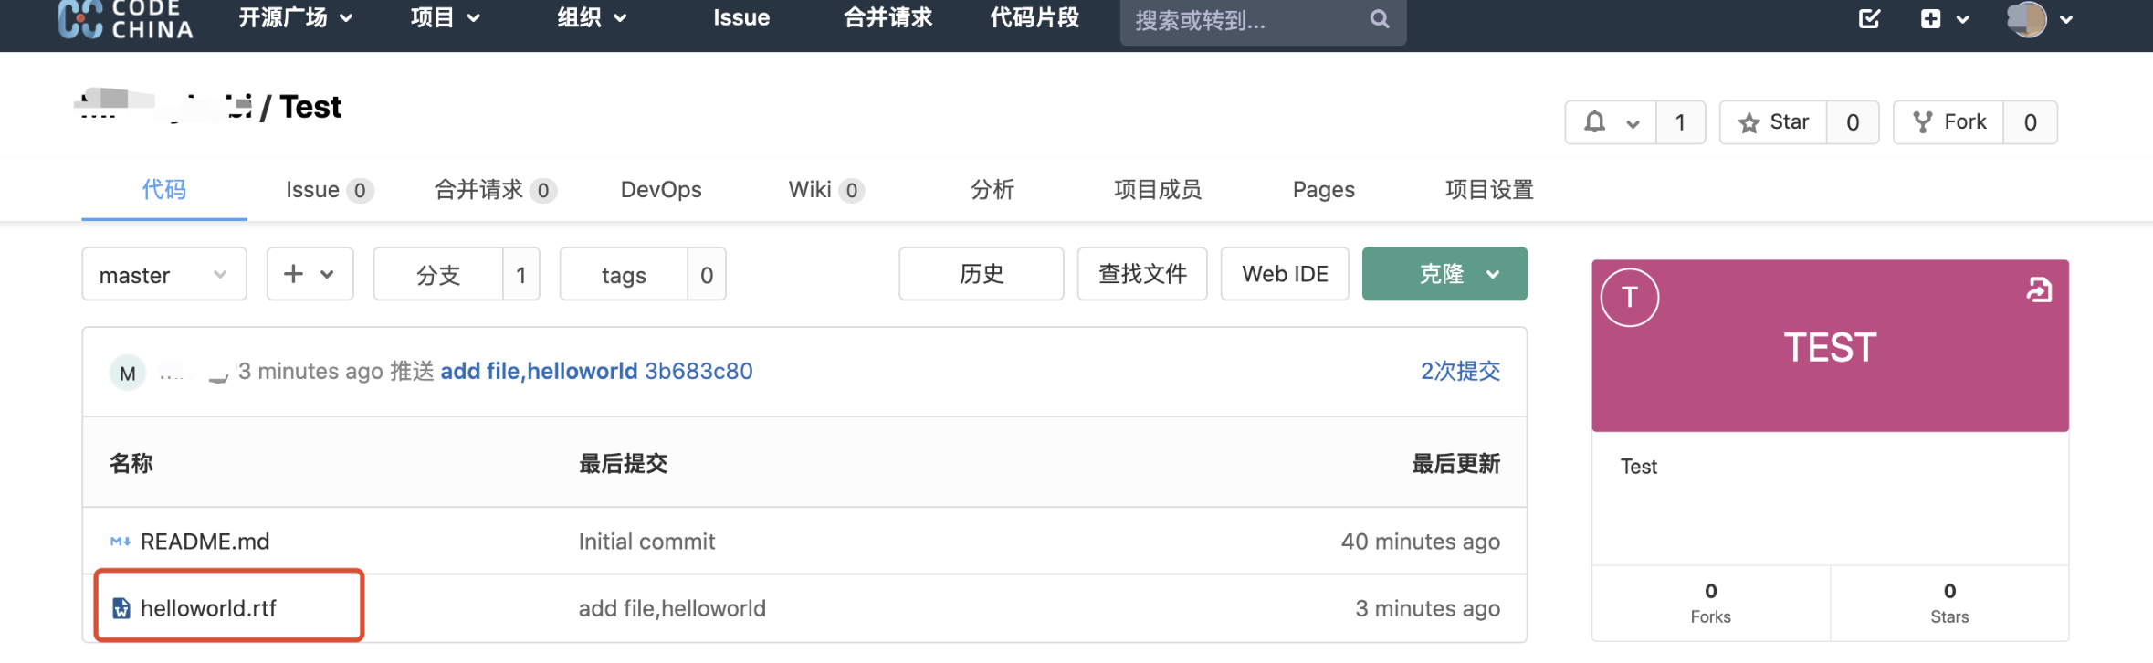2153x663 pixels.
Task: Click the search magnifier icon
Action: (x=1380, y=19)
